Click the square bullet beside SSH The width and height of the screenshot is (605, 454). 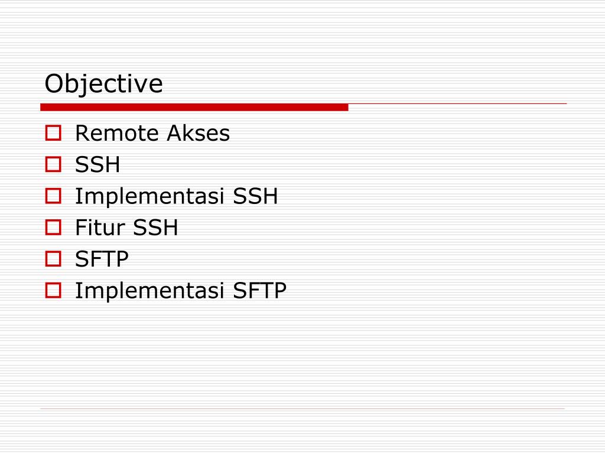pyautogui.click(x=53, y=164)
